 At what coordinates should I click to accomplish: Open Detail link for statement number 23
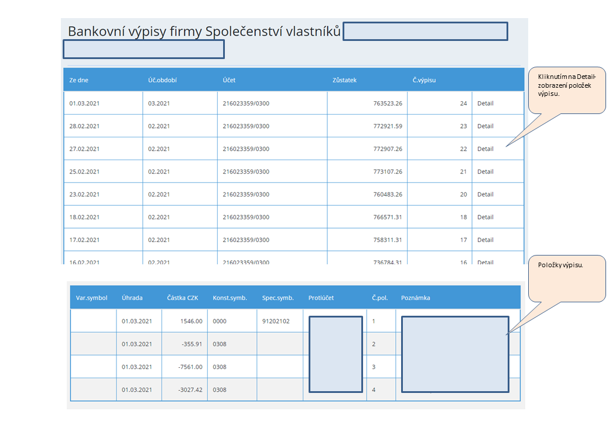click(485, 126)
